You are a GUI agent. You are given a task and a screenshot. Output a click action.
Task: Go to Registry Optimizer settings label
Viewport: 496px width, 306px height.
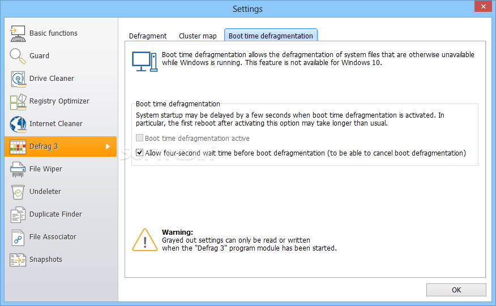click(x=59, y=101)
